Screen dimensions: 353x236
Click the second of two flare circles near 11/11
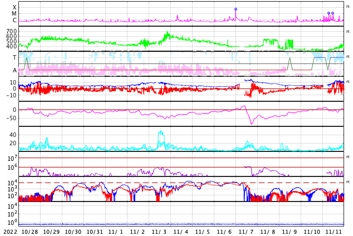pos(333,13)
